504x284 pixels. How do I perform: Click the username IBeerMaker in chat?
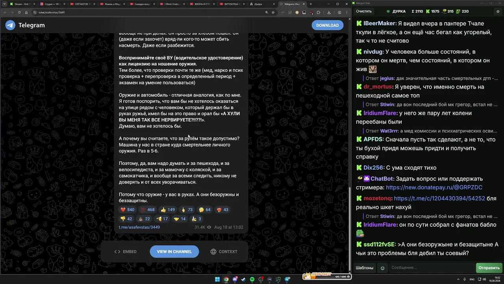pos(380,23)
